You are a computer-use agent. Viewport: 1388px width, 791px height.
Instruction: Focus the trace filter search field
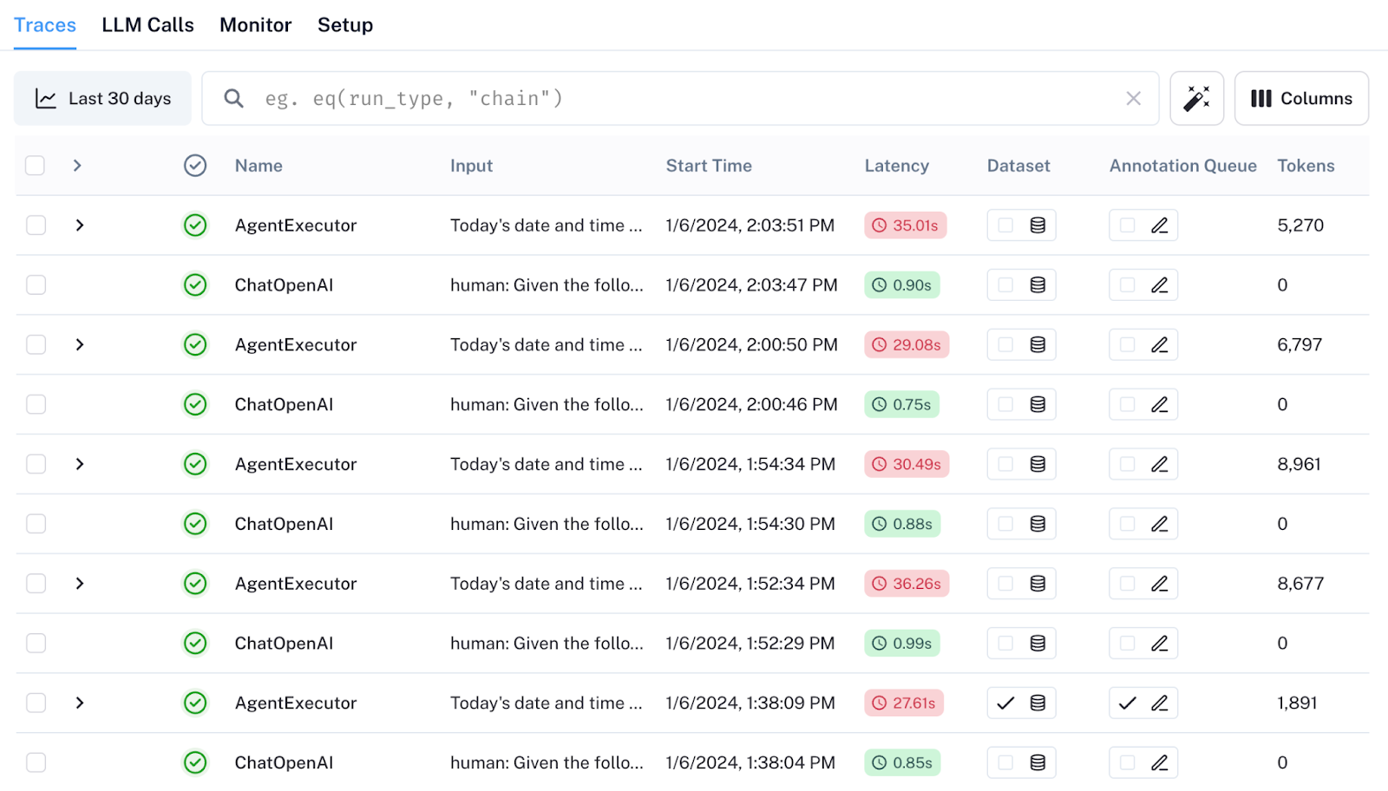(681, 98)
